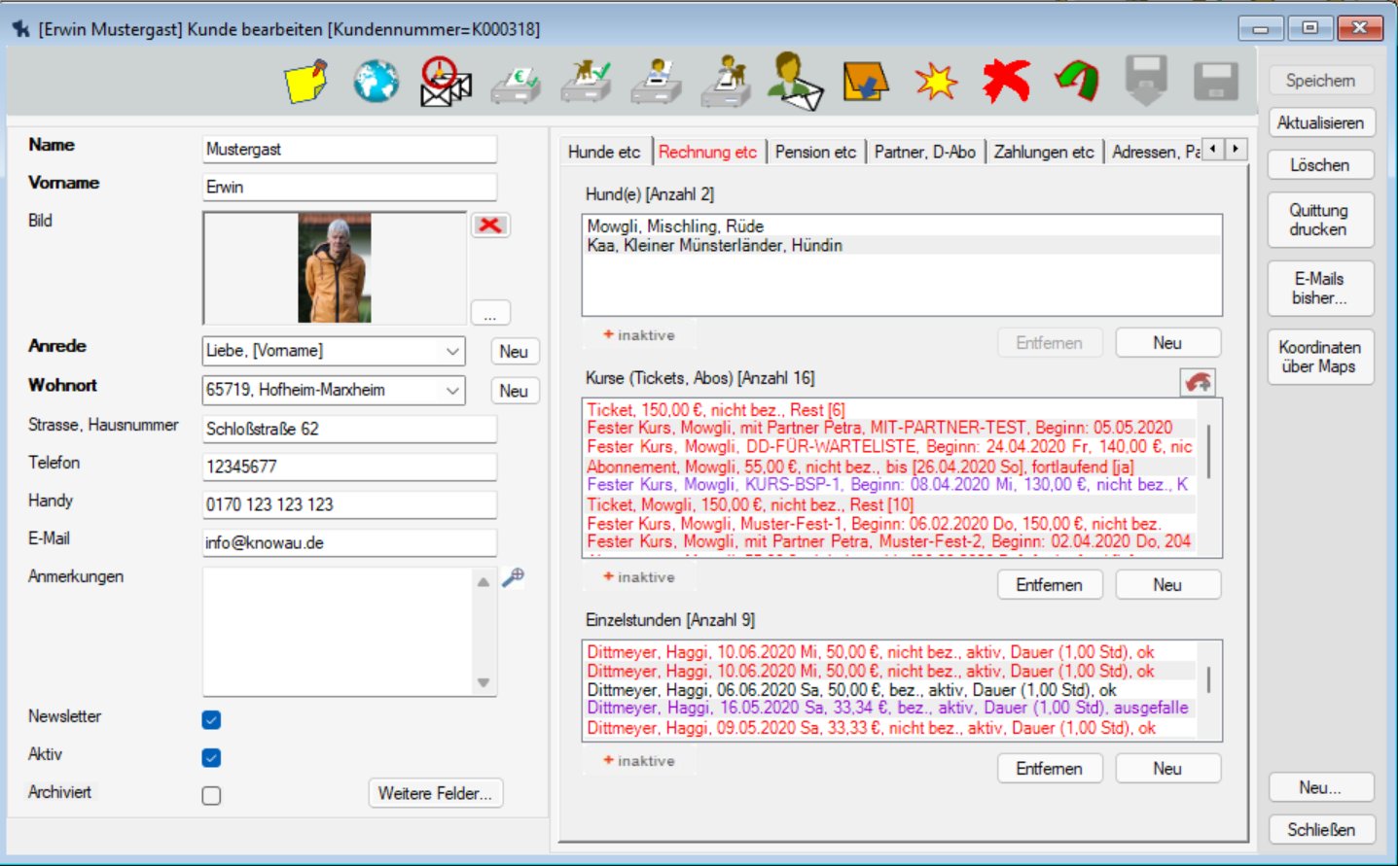Click the green-red undo arrow icon

[1076, 82]
